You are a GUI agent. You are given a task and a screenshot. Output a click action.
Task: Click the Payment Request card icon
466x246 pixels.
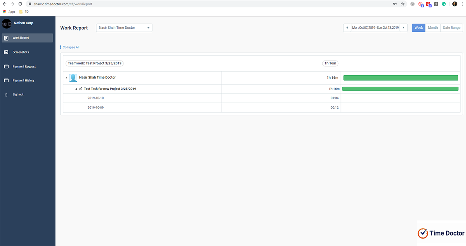pos(6,66)
